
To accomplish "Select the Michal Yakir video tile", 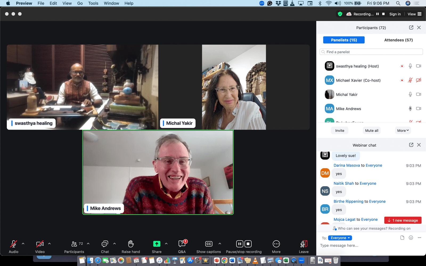I will pyautogui.click(x=234, y=87).
